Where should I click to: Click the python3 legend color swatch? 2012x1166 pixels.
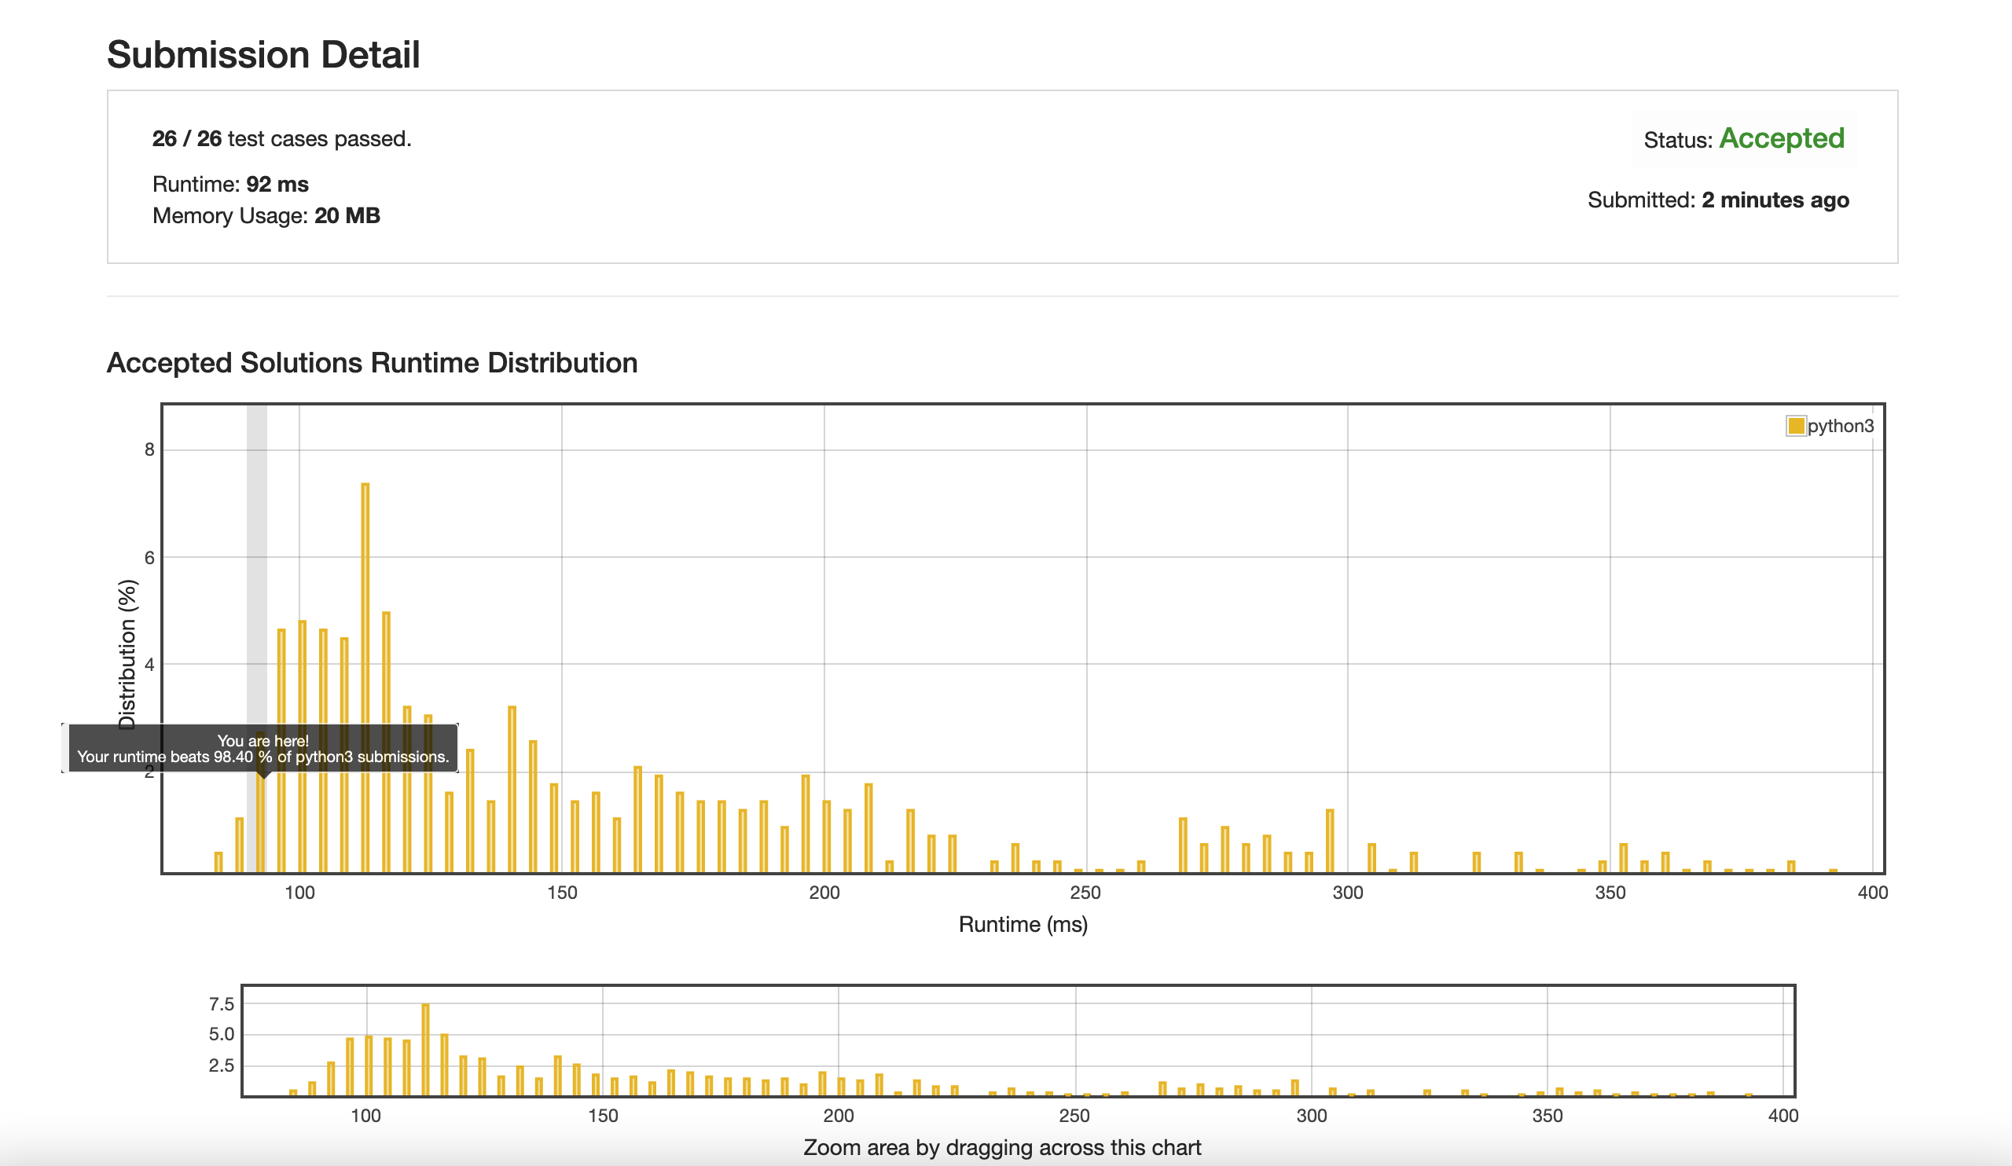1796,426
